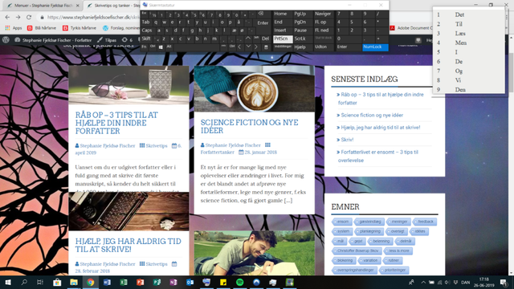Viewport: 514px width, 289px height.
Task: Launch OneNote from taskbar
Action: 173,282
